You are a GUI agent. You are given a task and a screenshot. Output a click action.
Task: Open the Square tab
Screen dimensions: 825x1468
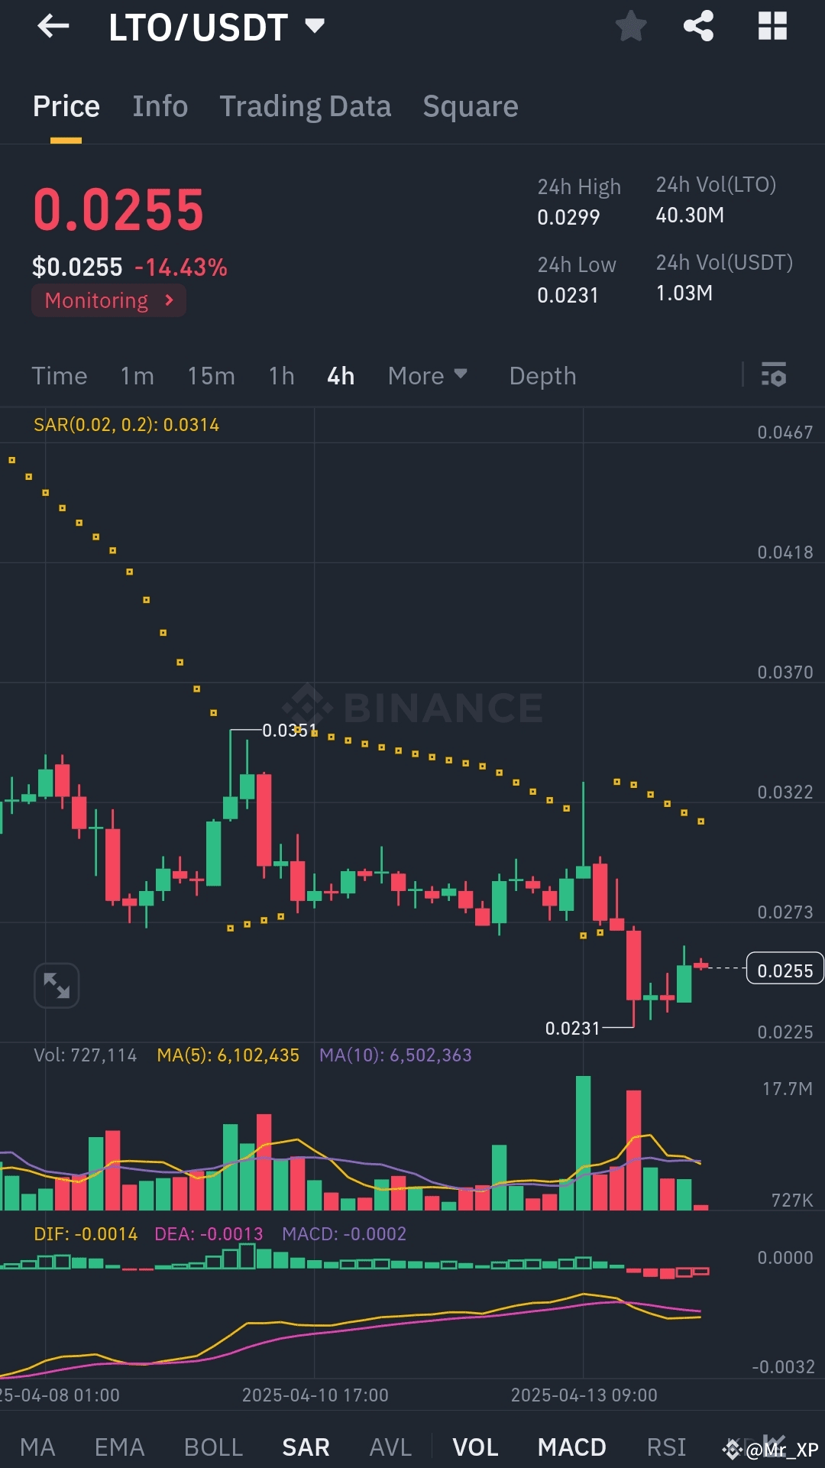coord(470,105)
